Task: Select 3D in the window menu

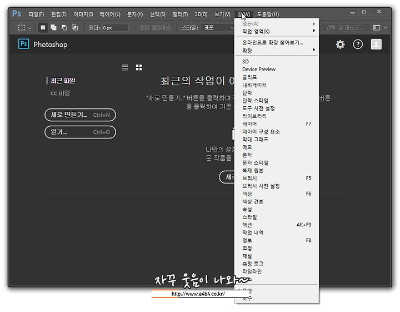Action: tap(276, 62)
